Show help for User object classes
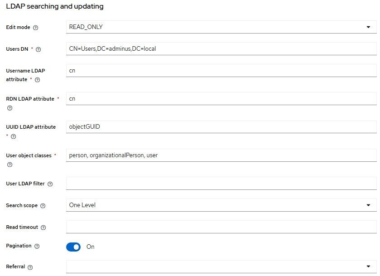This screenshot has width=380, height=276. pos(10,165)
